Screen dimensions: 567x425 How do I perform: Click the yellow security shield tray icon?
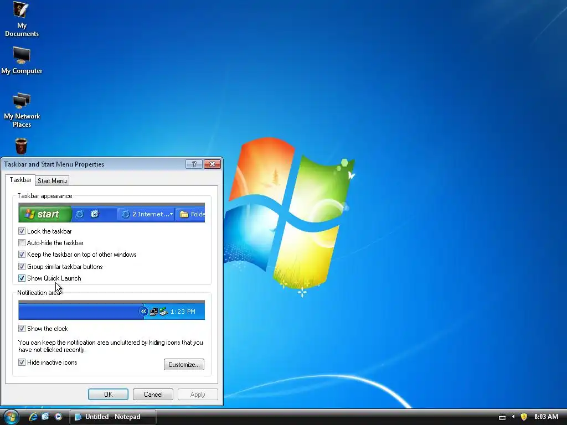pyautogui.click(x=524, y=417)
